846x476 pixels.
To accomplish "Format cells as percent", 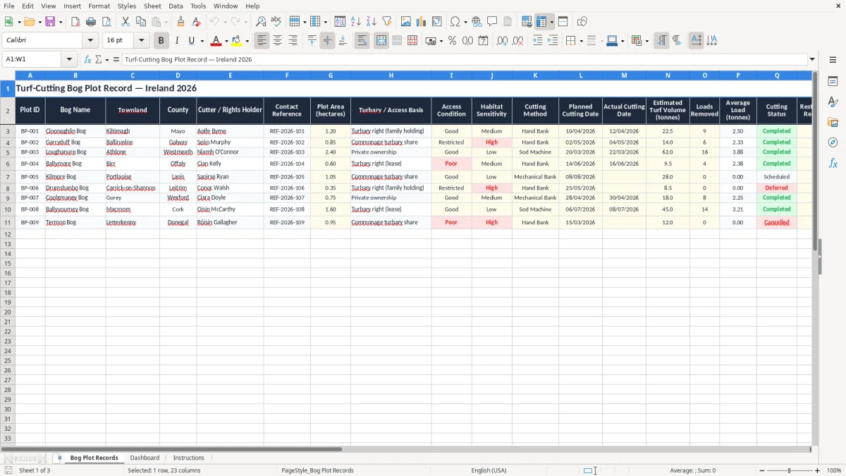I will (452, 41).
